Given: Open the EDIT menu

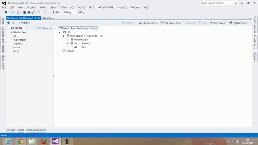Looking at the screenshot, I should pyautogui.click(x=12, y=8).
